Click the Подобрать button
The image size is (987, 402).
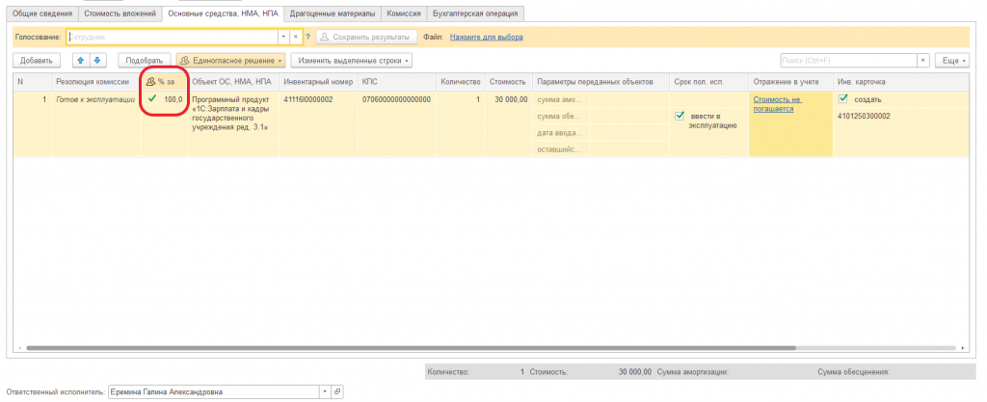145,61
